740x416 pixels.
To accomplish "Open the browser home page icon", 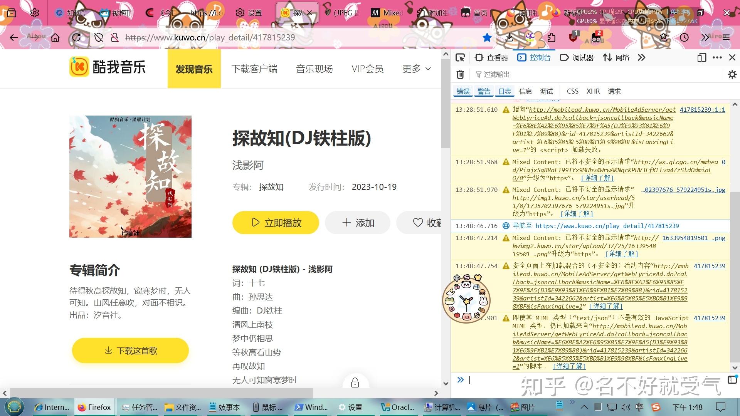I will 55,37.
